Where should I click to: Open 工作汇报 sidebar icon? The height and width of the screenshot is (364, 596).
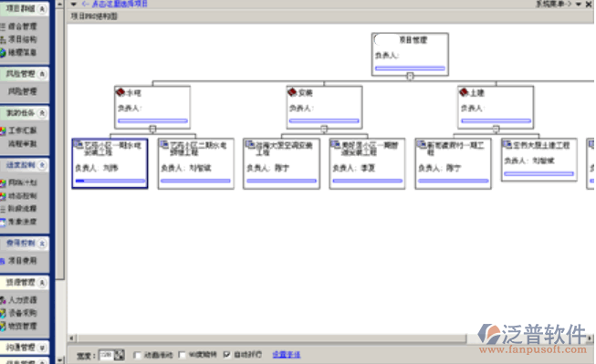(x=3, y=130)
